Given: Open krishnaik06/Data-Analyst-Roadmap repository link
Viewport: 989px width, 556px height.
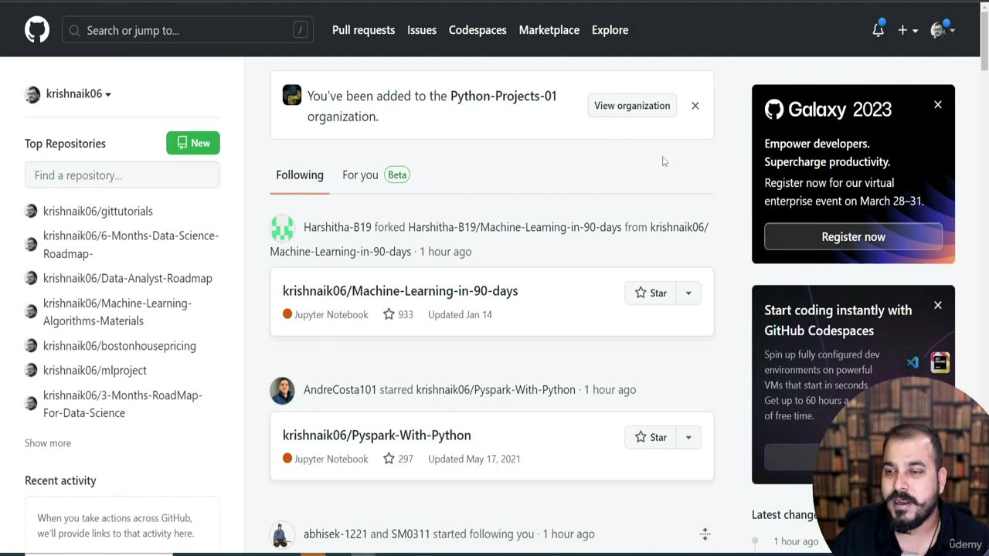Looking at the screenshot, I should (127, 278).
